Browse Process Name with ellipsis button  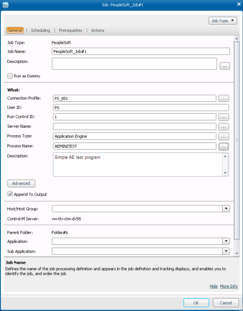[x=224, y=146]
